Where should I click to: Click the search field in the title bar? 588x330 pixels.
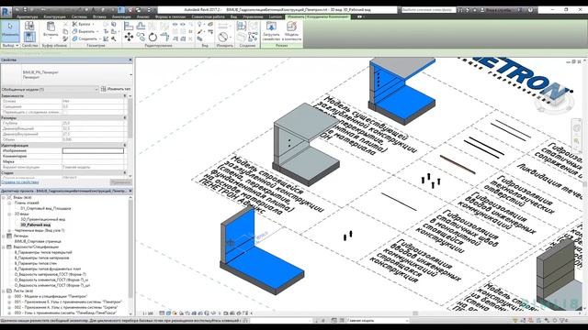(428, 10)
